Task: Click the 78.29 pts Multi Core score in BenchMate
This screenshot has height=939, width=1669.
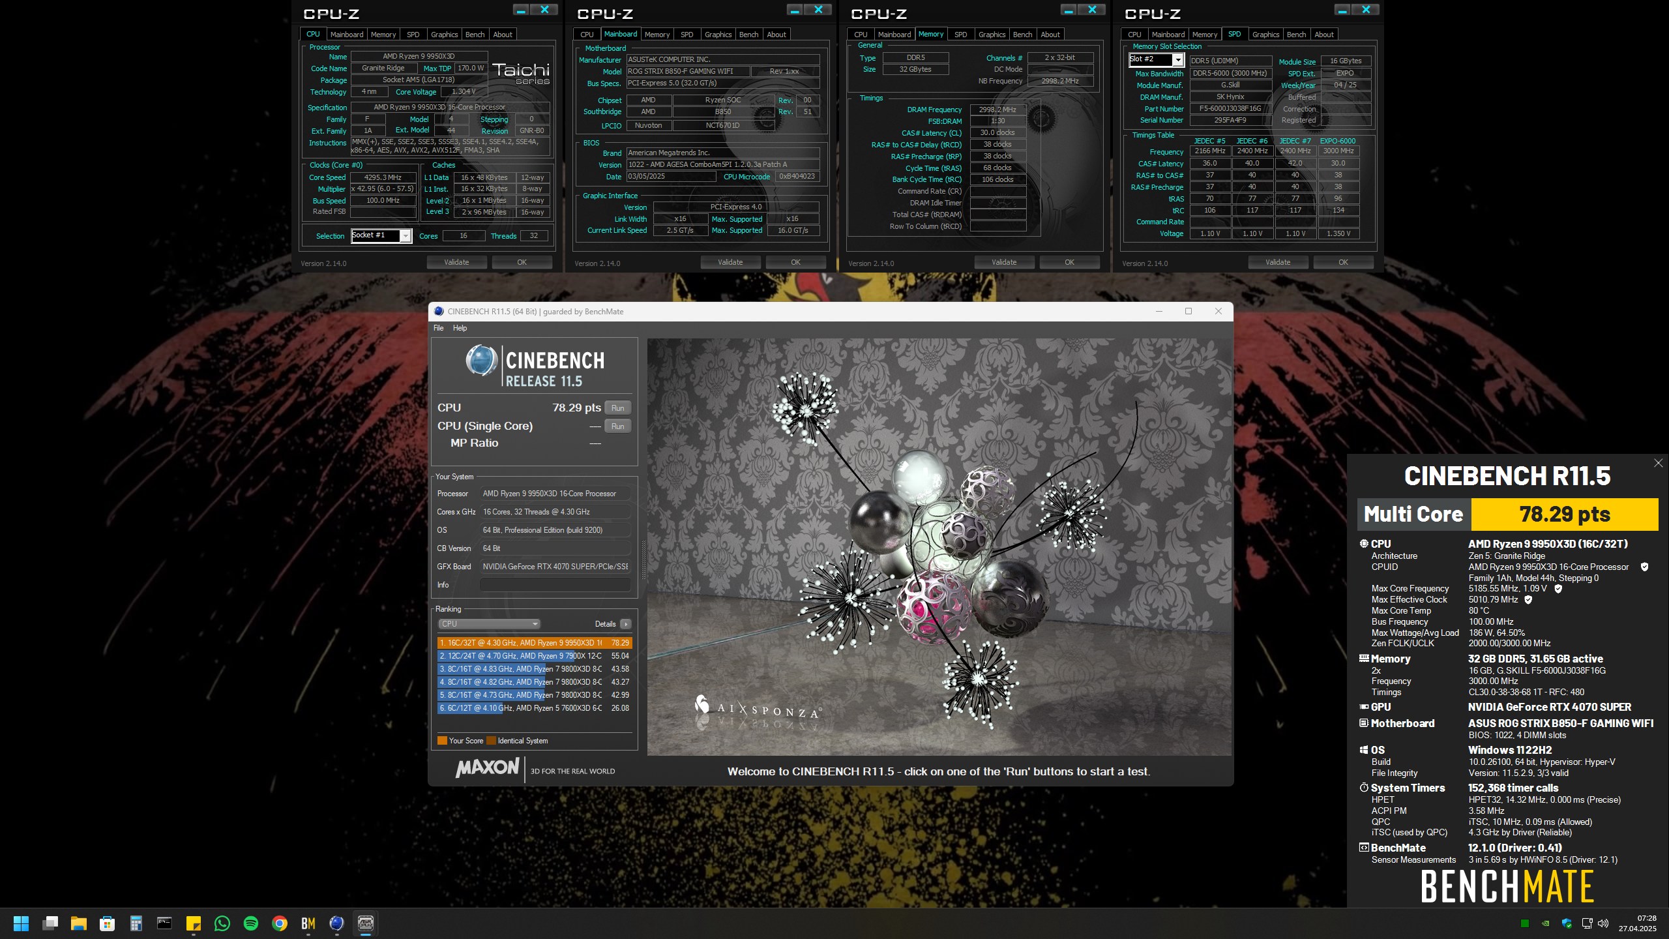Action: [x=1565, y=514]
